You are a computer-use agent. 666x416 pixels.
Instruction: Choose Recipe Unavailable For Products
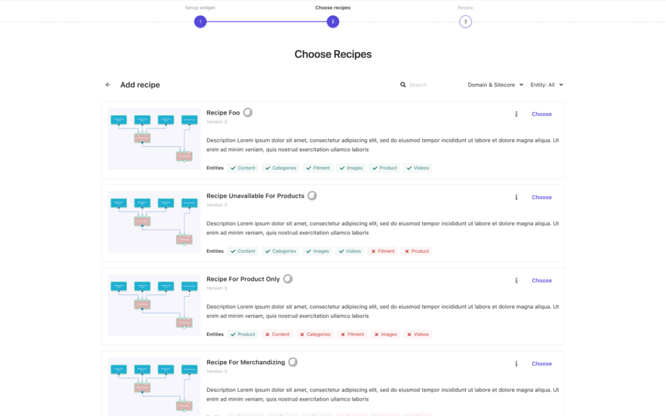(541, 198)
